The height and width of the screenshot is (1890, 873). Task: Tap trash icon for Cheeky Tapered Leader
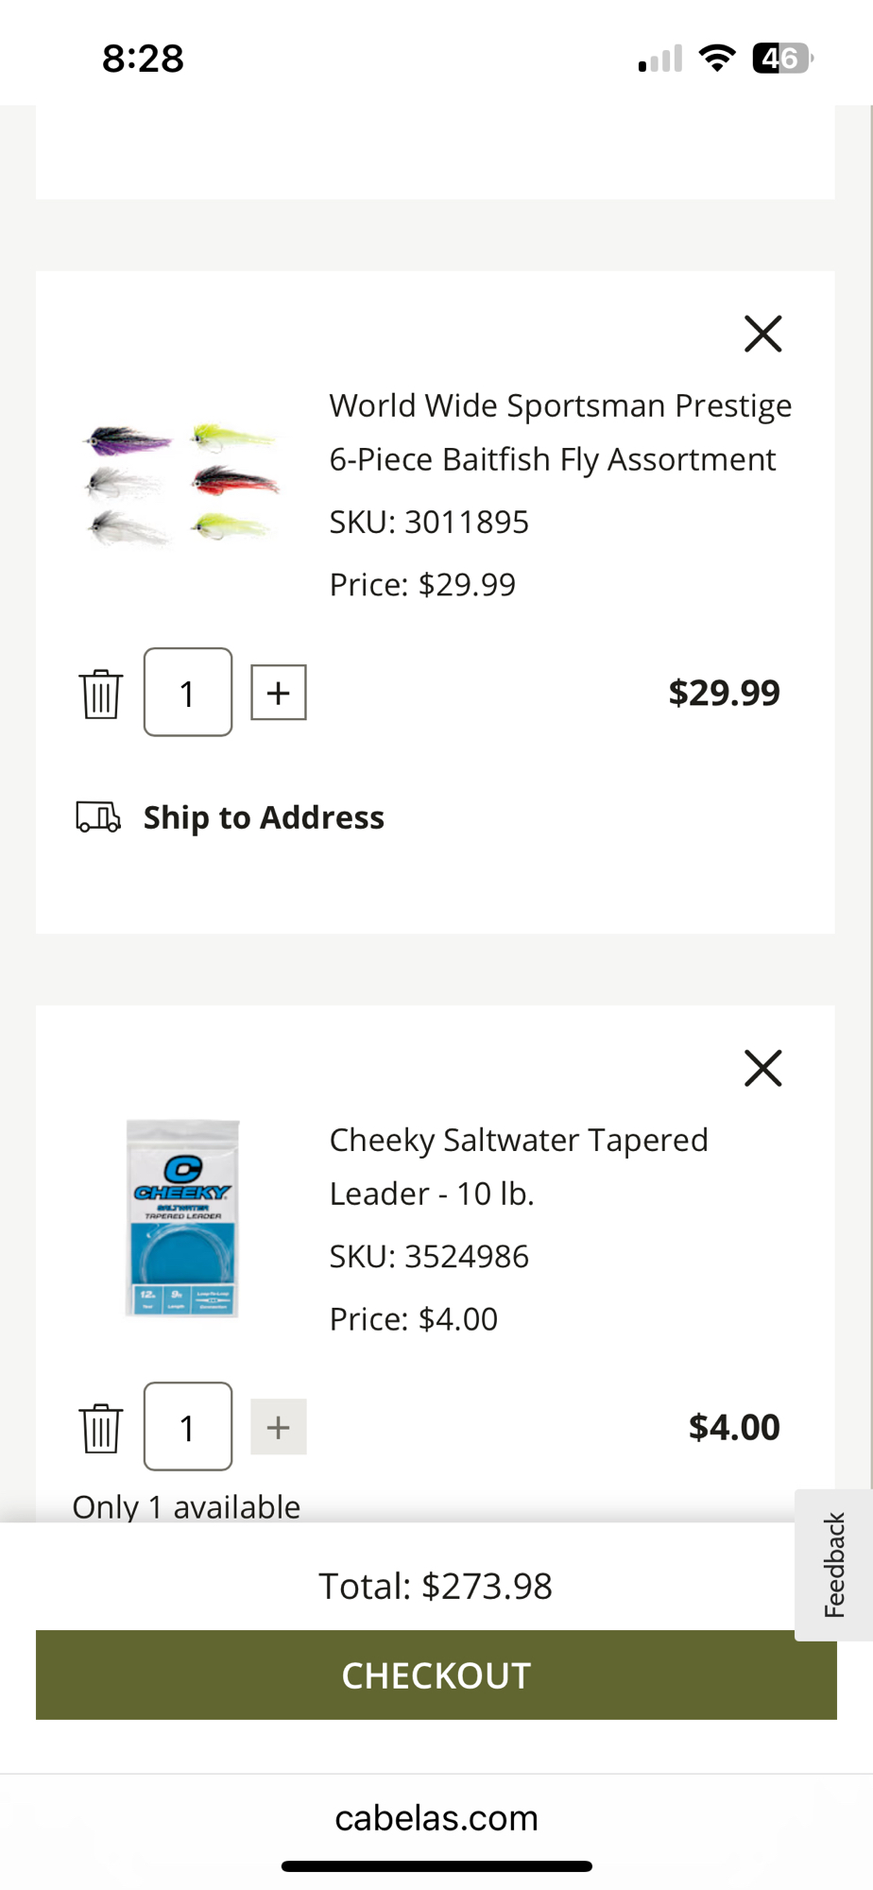point(100,1428)
